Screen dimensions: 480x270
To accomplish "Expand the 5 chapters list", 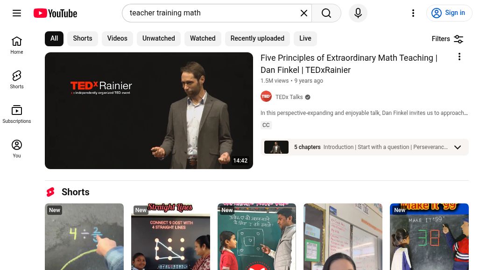I will (x=458, y=147).
